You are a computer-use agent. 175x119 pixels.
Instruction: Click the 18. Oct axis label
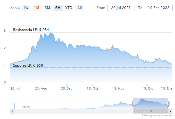click(93, 89)
